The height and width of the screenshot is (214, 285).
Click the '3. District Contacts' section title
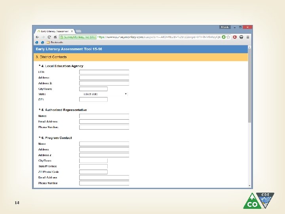click(x=51, y=57)
